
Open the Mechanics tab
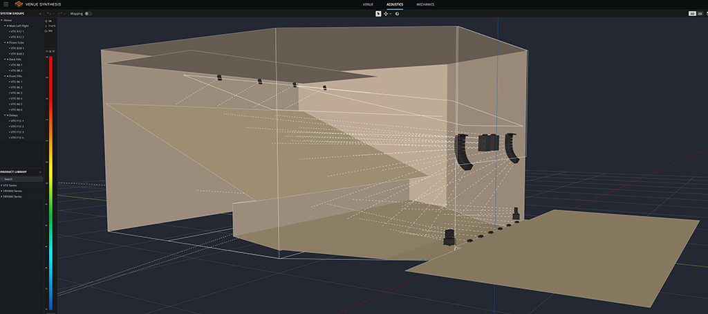(425, 4)
